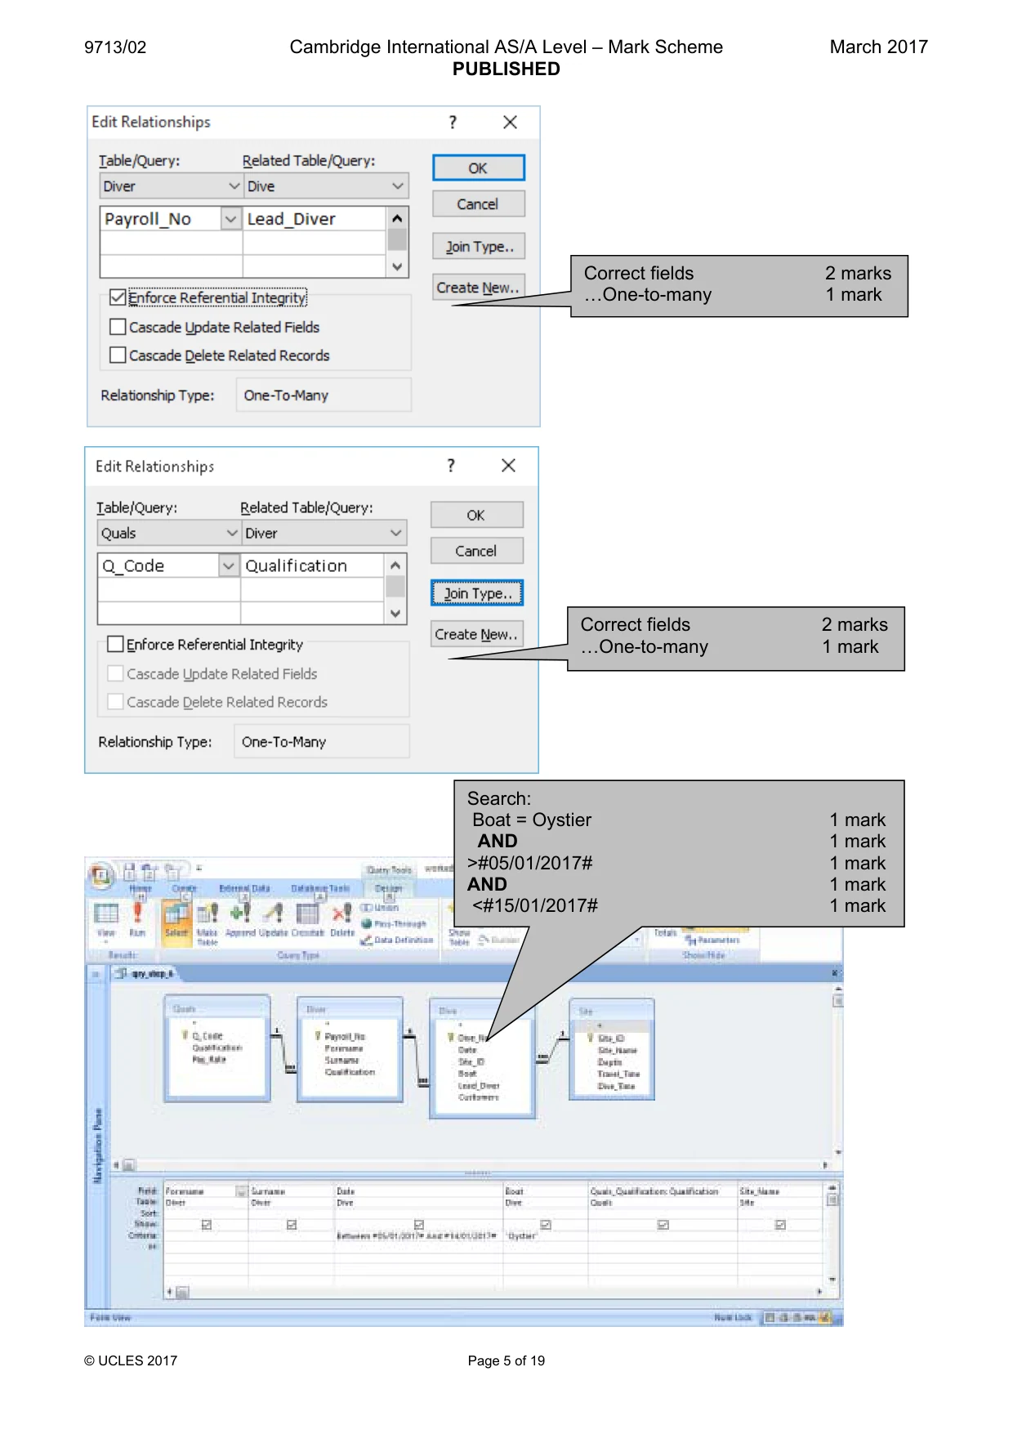The image size is (1013, 1434).
Task: Click scrollbar in Q_Code field list
Action: 395,588
